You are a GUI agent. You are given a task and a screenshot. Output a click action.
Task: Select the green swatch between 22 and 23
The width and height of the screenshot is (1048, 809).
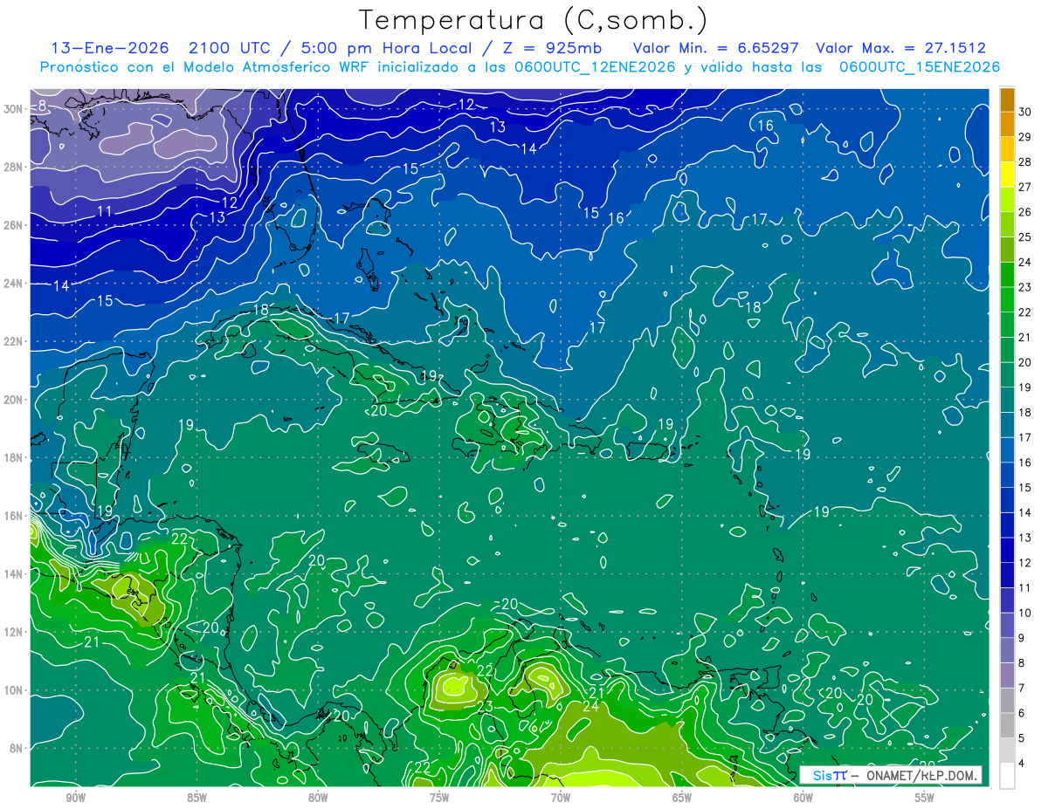[x=1007, y=300]
